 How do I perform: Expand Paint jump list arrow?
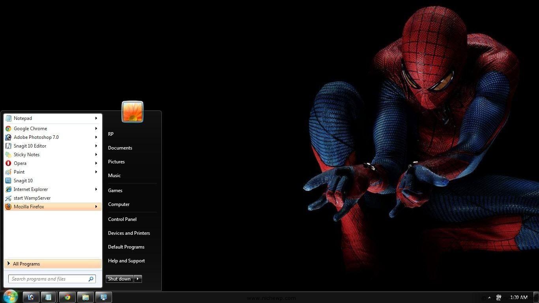point(96,172)
